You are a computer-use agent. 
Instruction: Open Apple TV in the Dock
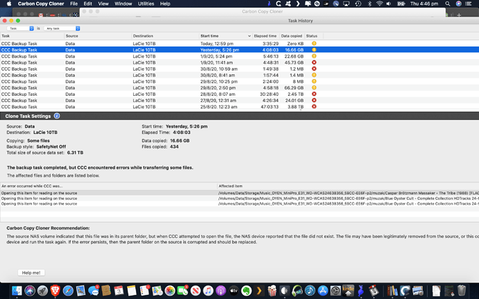(x=234, y=291)
